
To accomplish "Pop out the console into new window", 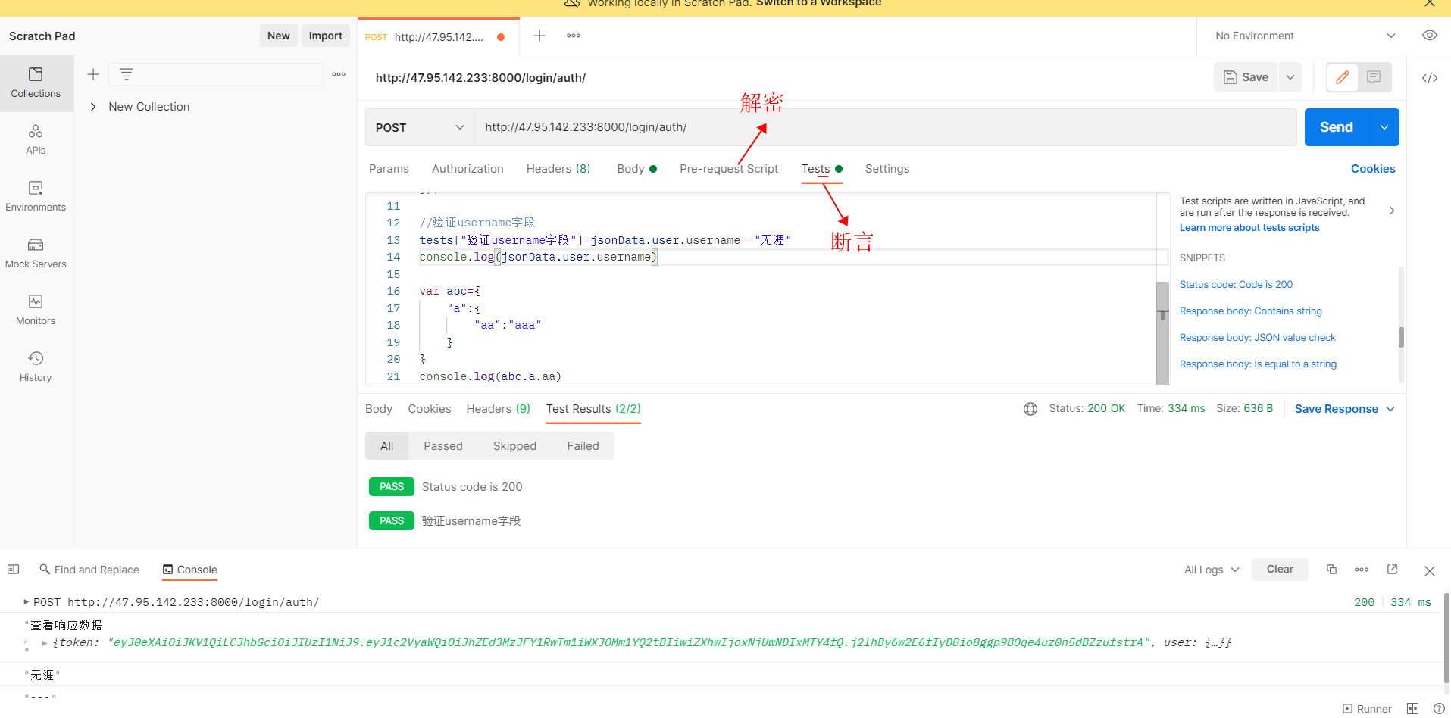I will coord(1392,570).
